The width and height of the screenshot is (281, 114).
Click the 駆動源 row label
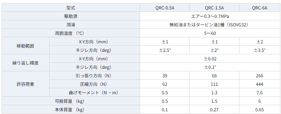[71, 16]
